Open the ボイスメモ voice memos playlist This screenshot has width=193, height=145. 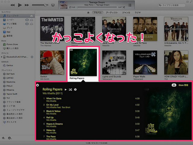pyautogui.click(x=17, y=122)
